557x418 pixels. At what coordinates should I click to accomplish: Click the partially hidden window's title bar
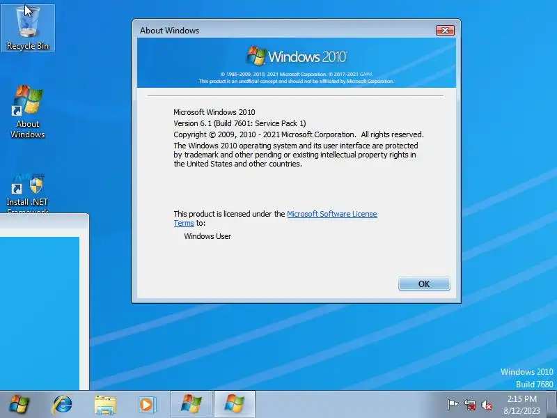[45, 220]
